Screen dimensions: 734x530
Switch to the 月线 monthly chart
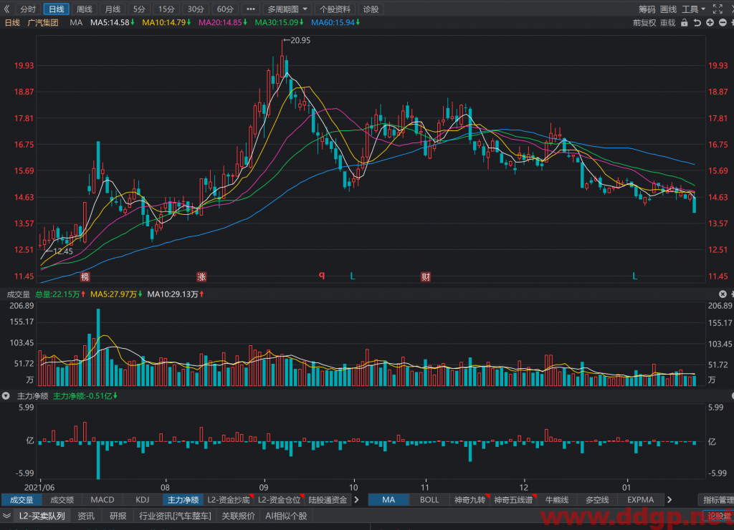coord(113,9)
